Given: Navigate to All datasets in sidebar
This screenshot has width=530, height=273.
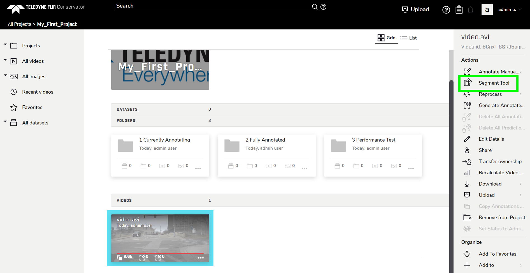Looking at the screenshot, I should (35, 122).
